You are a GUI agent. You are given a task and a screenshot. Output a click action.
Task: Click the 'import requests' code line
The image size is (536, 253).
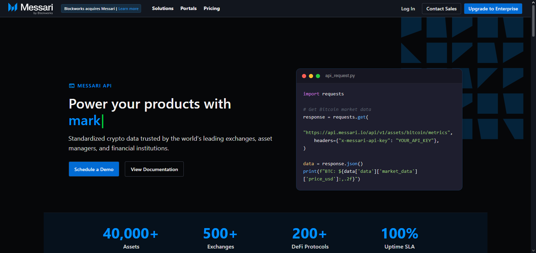pos(323,94)
